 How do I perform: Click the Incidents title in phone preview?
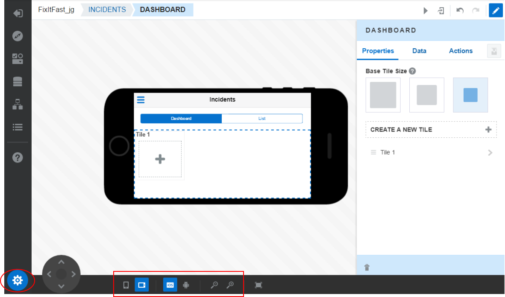pos(222,99)
